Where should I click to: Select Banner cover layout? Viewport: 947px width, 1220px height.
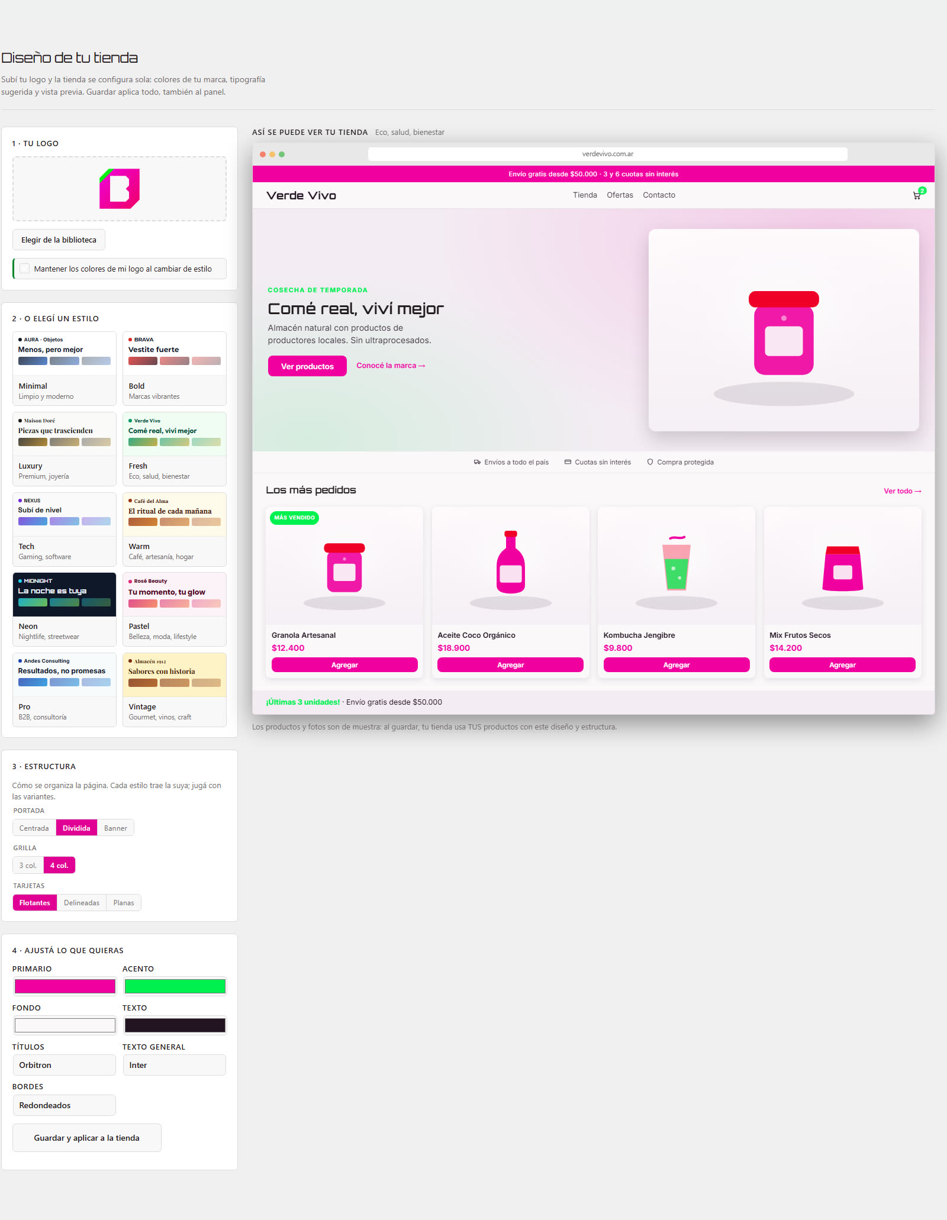point(115,828)
